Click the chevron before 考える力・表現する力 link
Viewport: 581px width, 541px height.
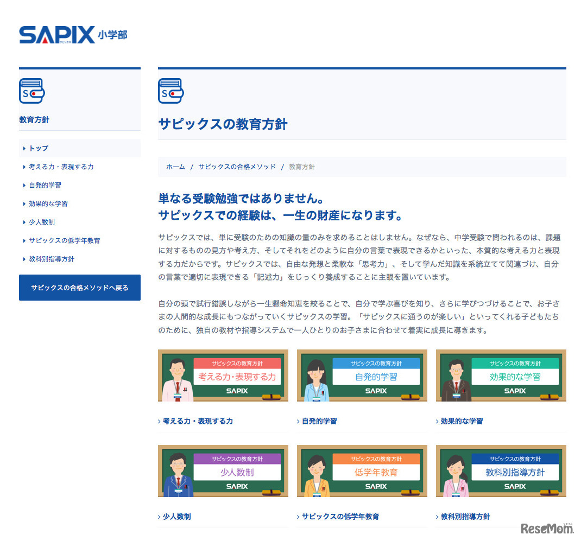[x=24, y=167]
